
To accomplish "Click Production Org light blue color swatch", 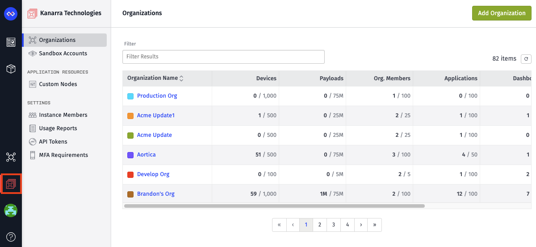I will point(130,96).
